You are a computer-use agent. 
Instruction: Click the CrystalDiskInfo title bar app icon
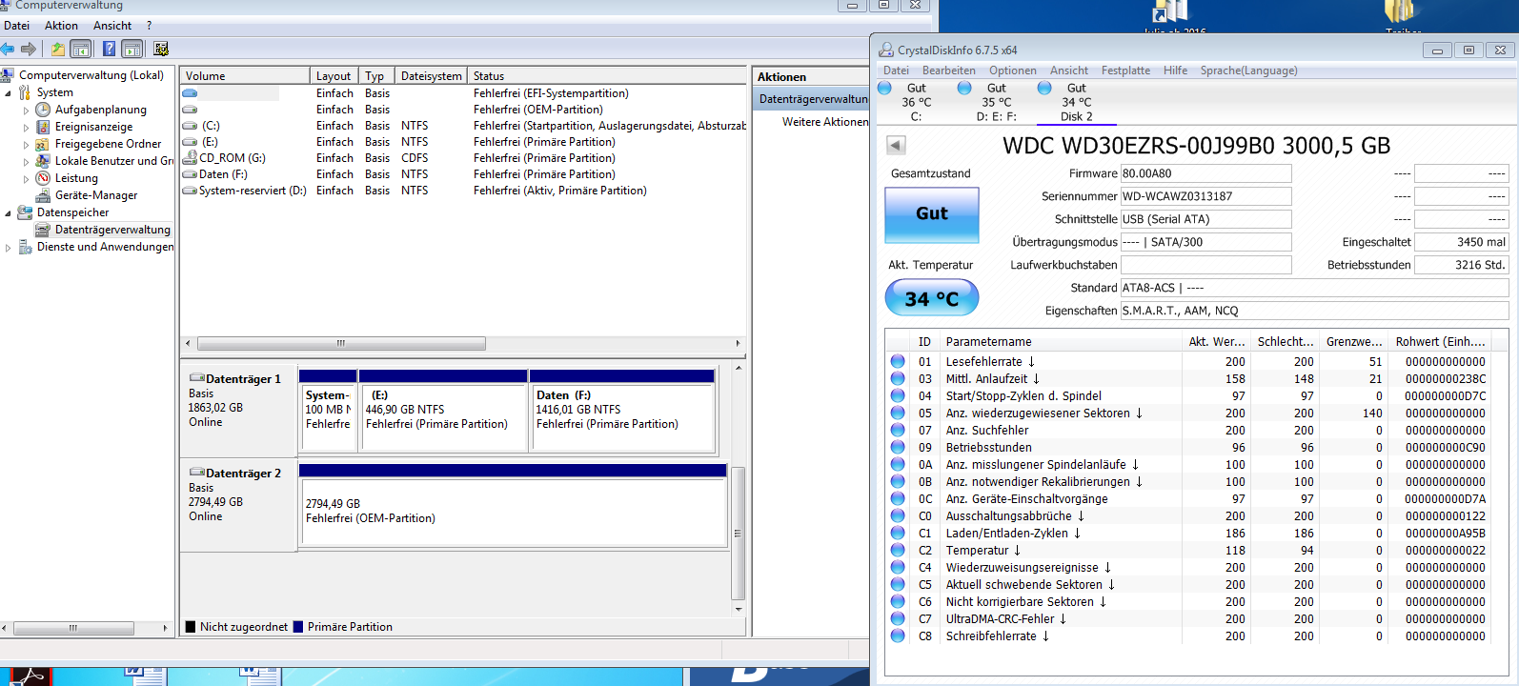(x=886, y=50)
